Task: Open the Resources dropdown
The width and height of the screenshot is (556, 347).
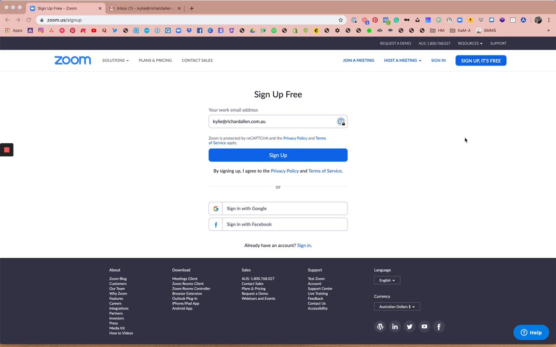Action: coord(470,43)
